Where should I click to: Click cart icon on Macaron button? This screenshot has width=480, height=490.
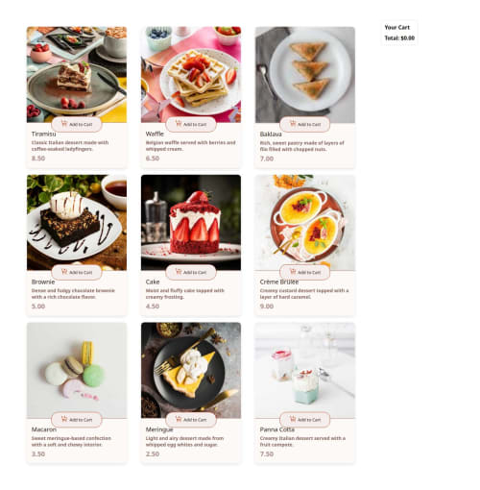(x=64, y=419)
